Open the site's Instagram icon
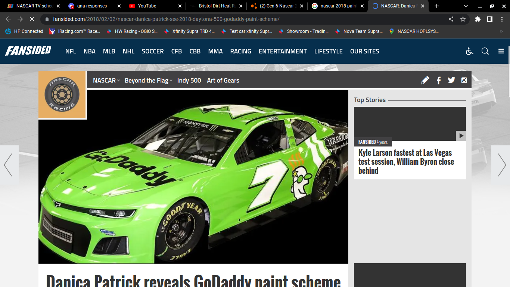Viewport: 510px width, 287px height. point(464,80)
